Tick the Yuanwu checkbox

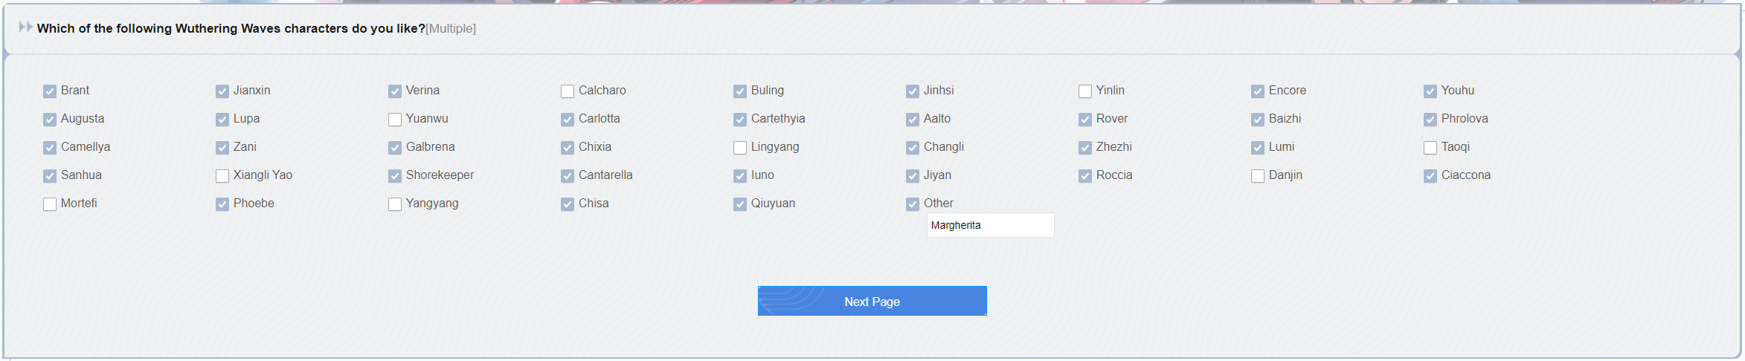click(395, 120)
